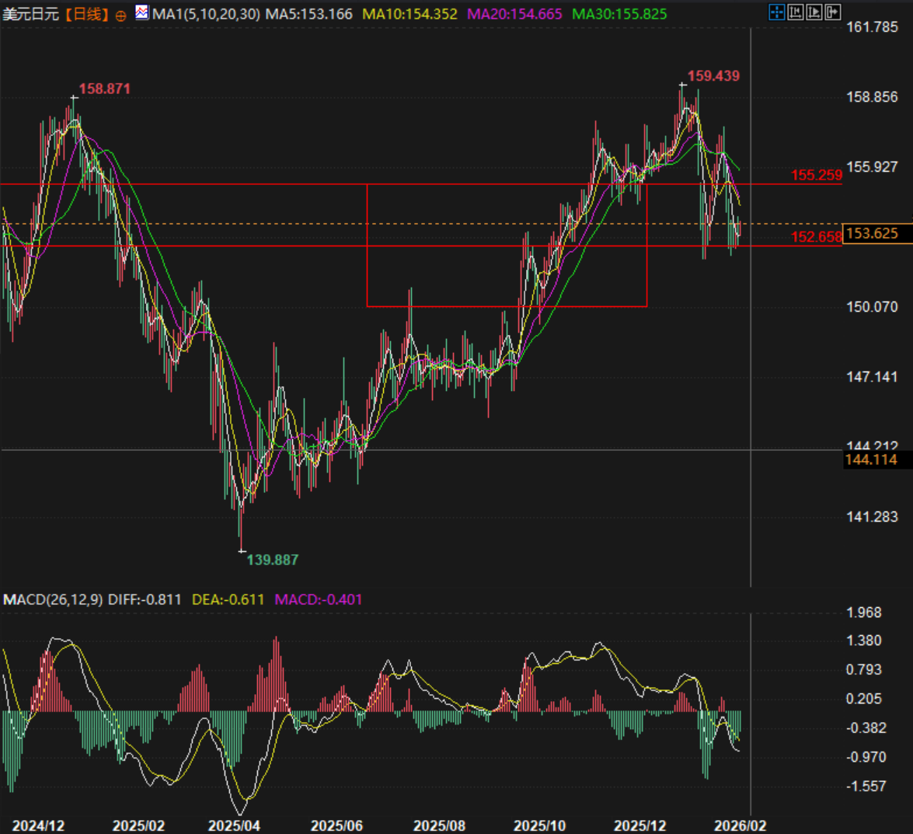Open the MACD(26,12,9) indicator settings label

point(53,599)
